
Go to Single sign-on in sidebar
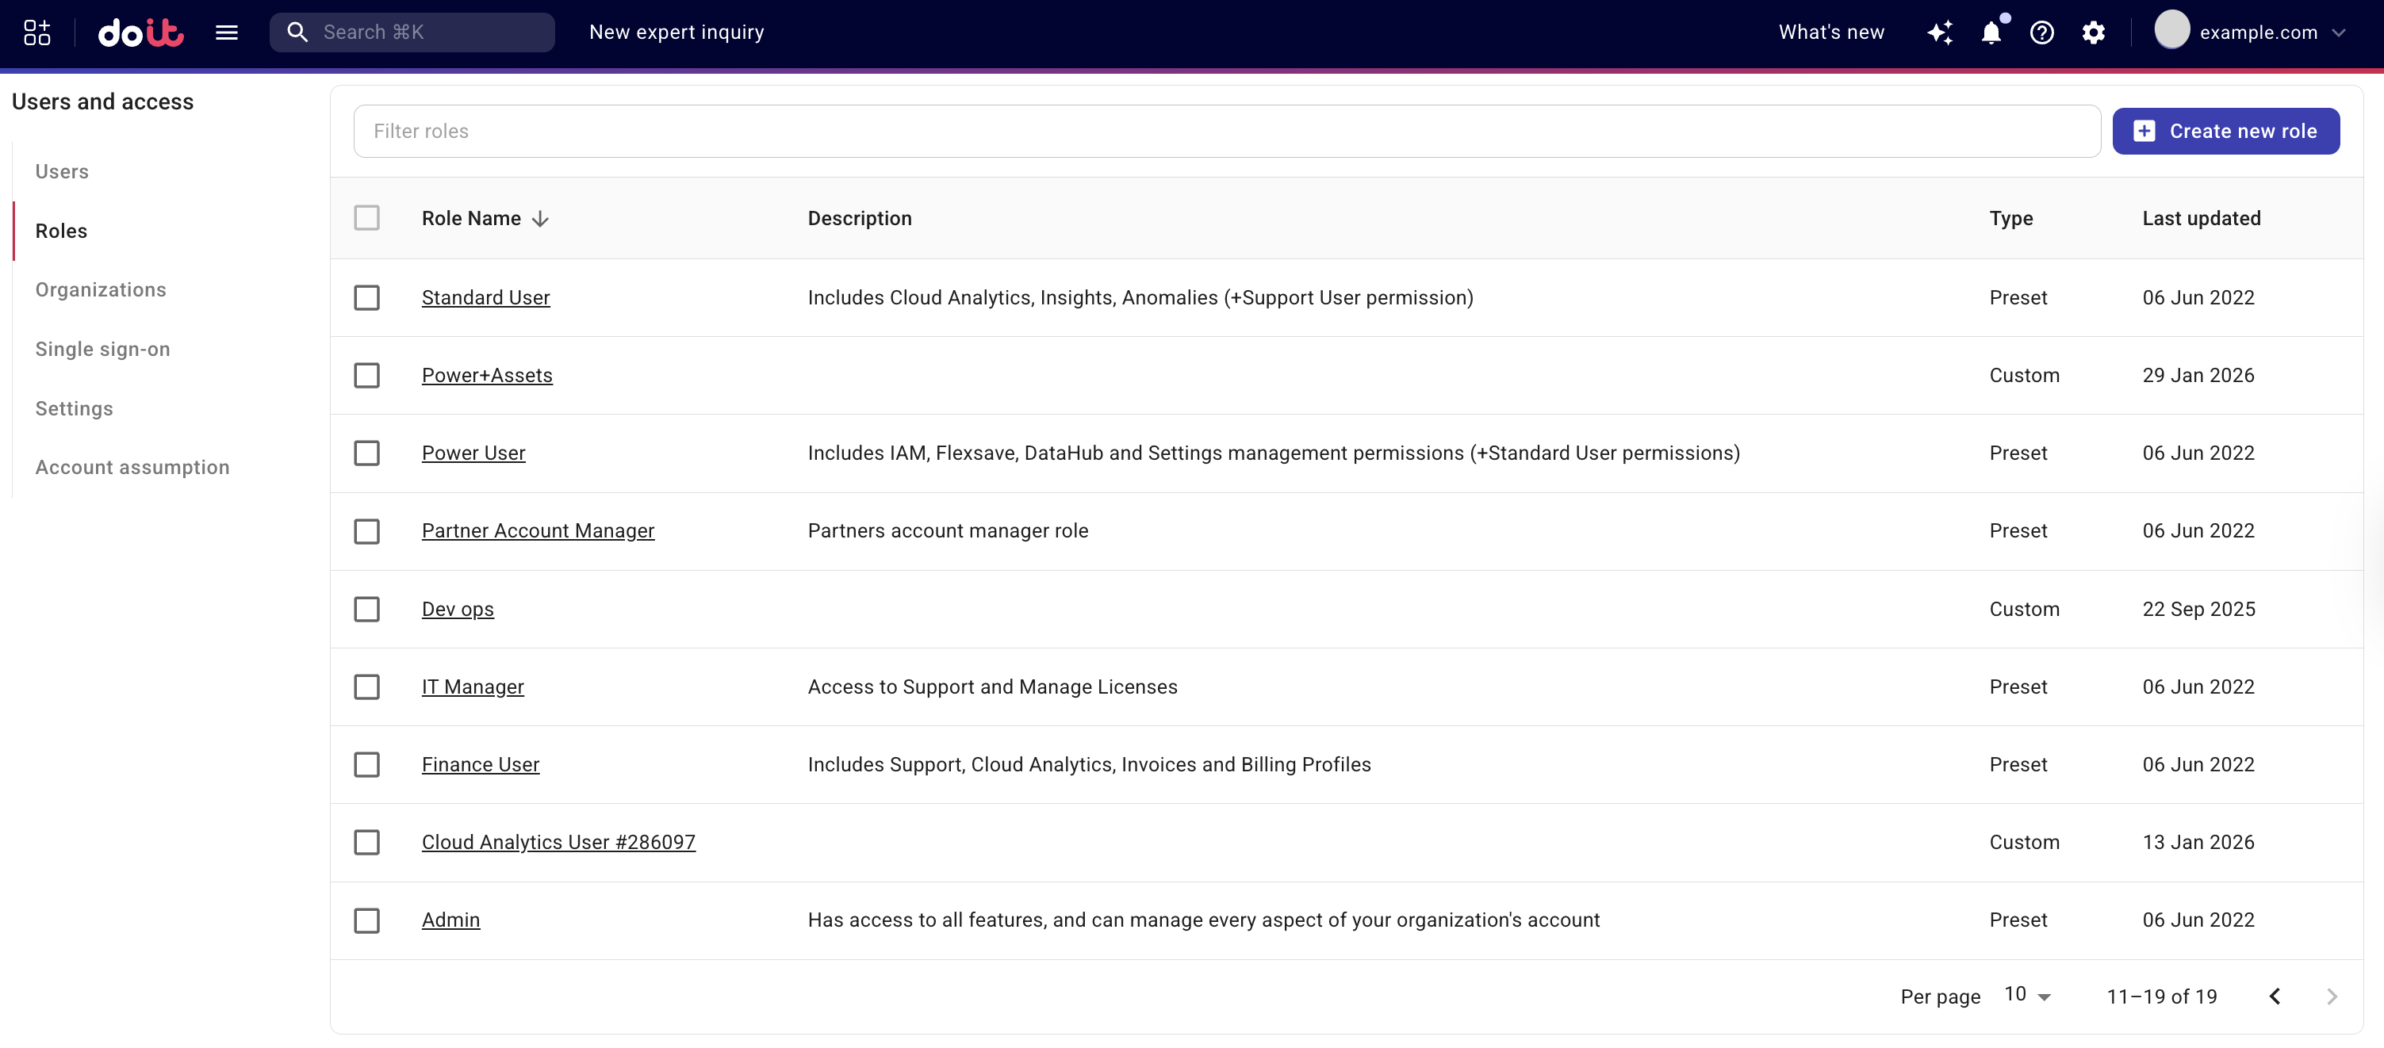pos(103,349)
